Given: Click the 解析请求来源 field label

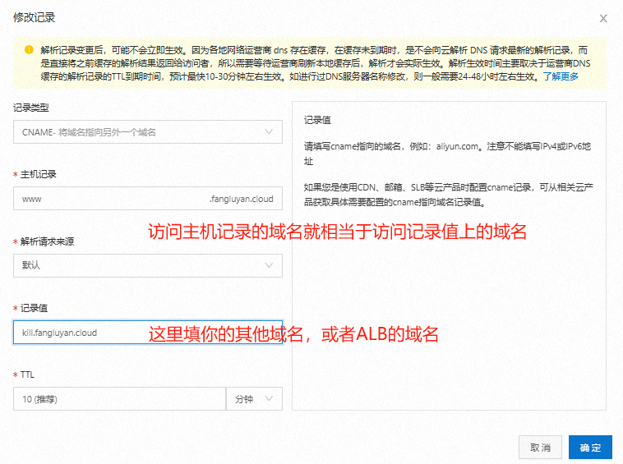Looking at the screenshot, I should [47, 241].
